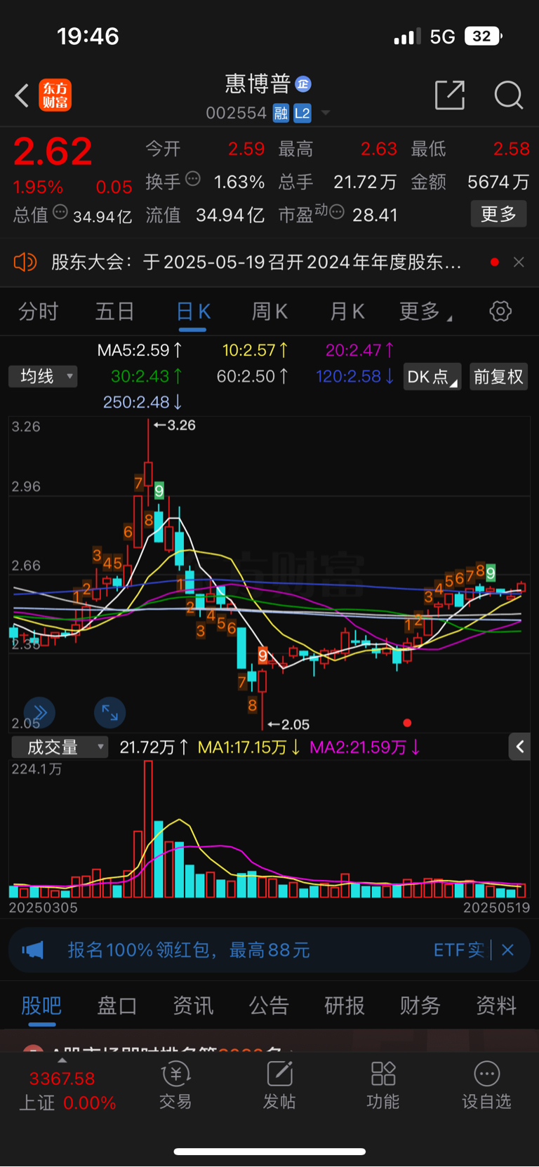Open the 前复权 adjustment selector

[x=498, y=377]
